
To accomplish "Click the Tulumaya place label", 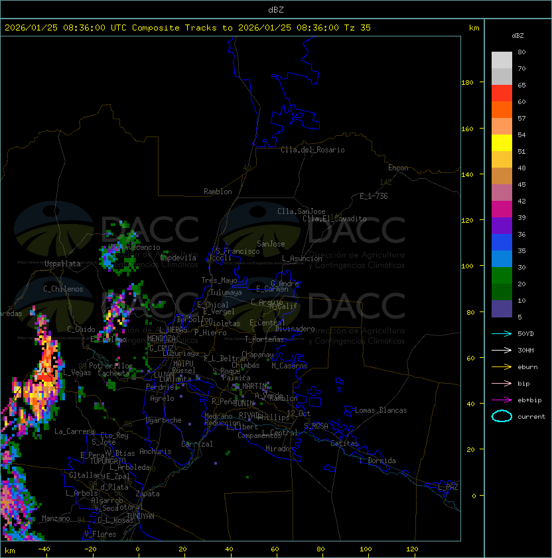I will tap(226, 292).
